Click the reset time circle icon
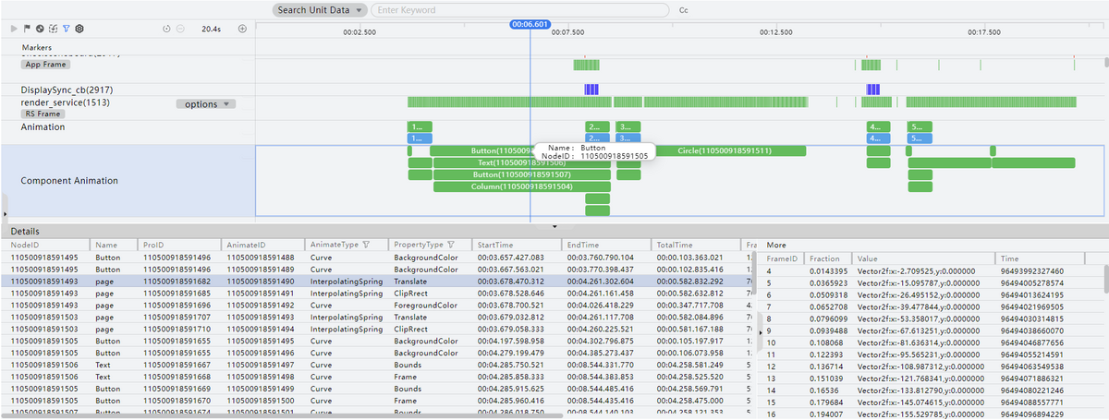 pyautogui.click(x=166, y=29)
